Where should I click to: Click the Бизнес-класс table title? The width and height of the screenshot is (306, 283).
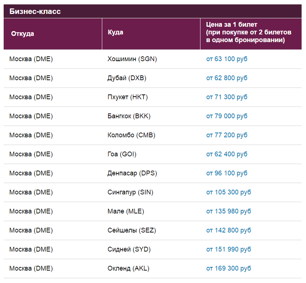35,11
